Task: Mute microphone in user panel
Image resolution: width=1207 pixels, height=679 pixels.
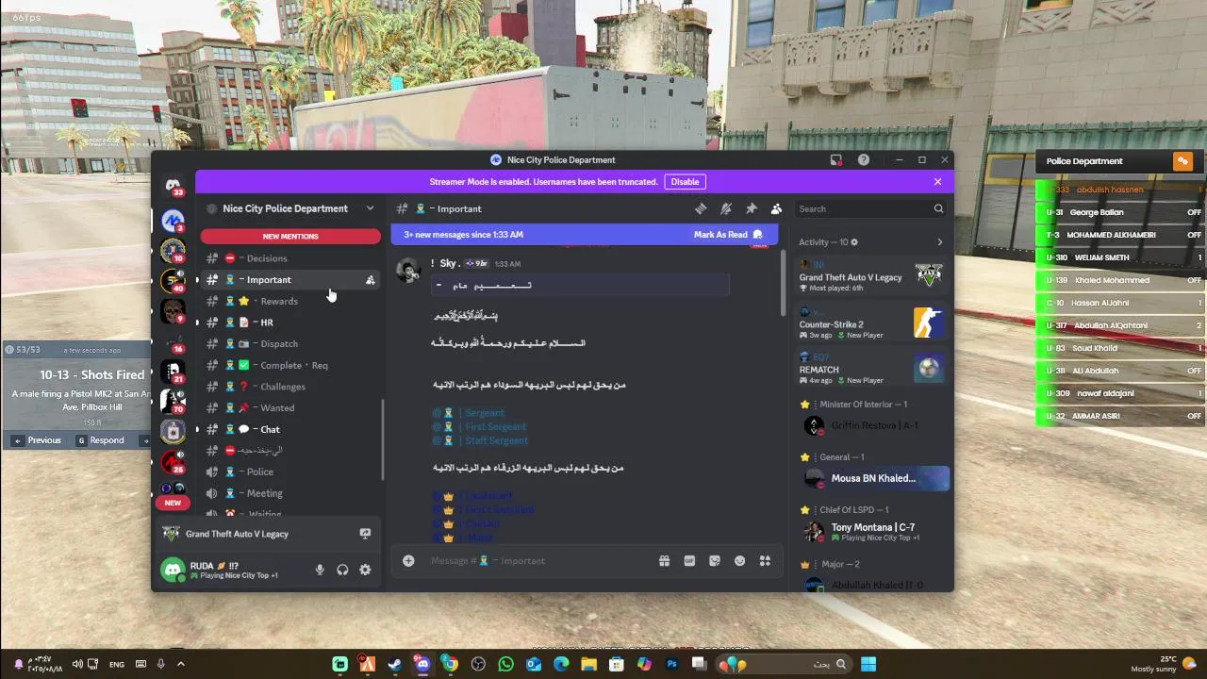Action: coord(320,570)
